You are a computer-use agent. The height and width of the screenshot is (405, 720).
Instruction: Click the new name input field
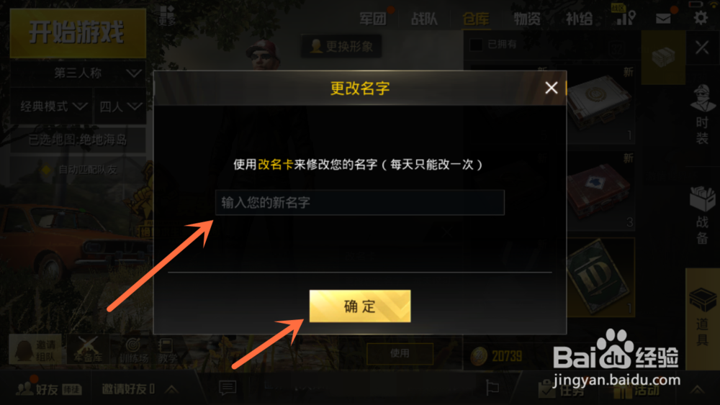[360, 202]
